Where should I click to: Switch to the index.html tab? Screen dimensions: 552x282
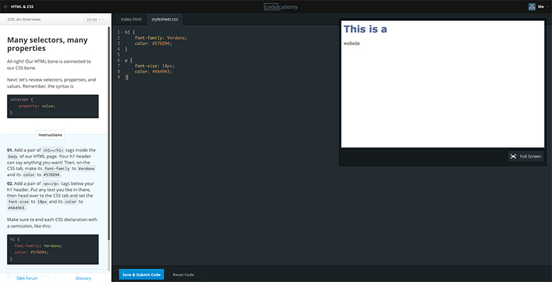[x=130, y=19]
